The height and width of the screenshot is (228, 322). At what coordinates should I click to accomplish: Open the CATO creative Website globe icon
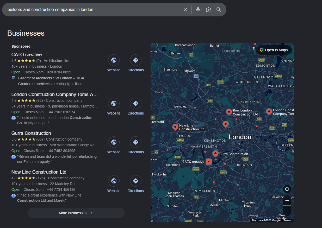point(114,60)
